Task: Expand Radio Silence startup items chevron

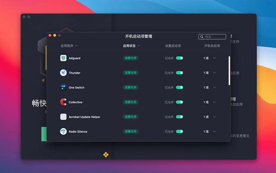Action: click(214, 131)
